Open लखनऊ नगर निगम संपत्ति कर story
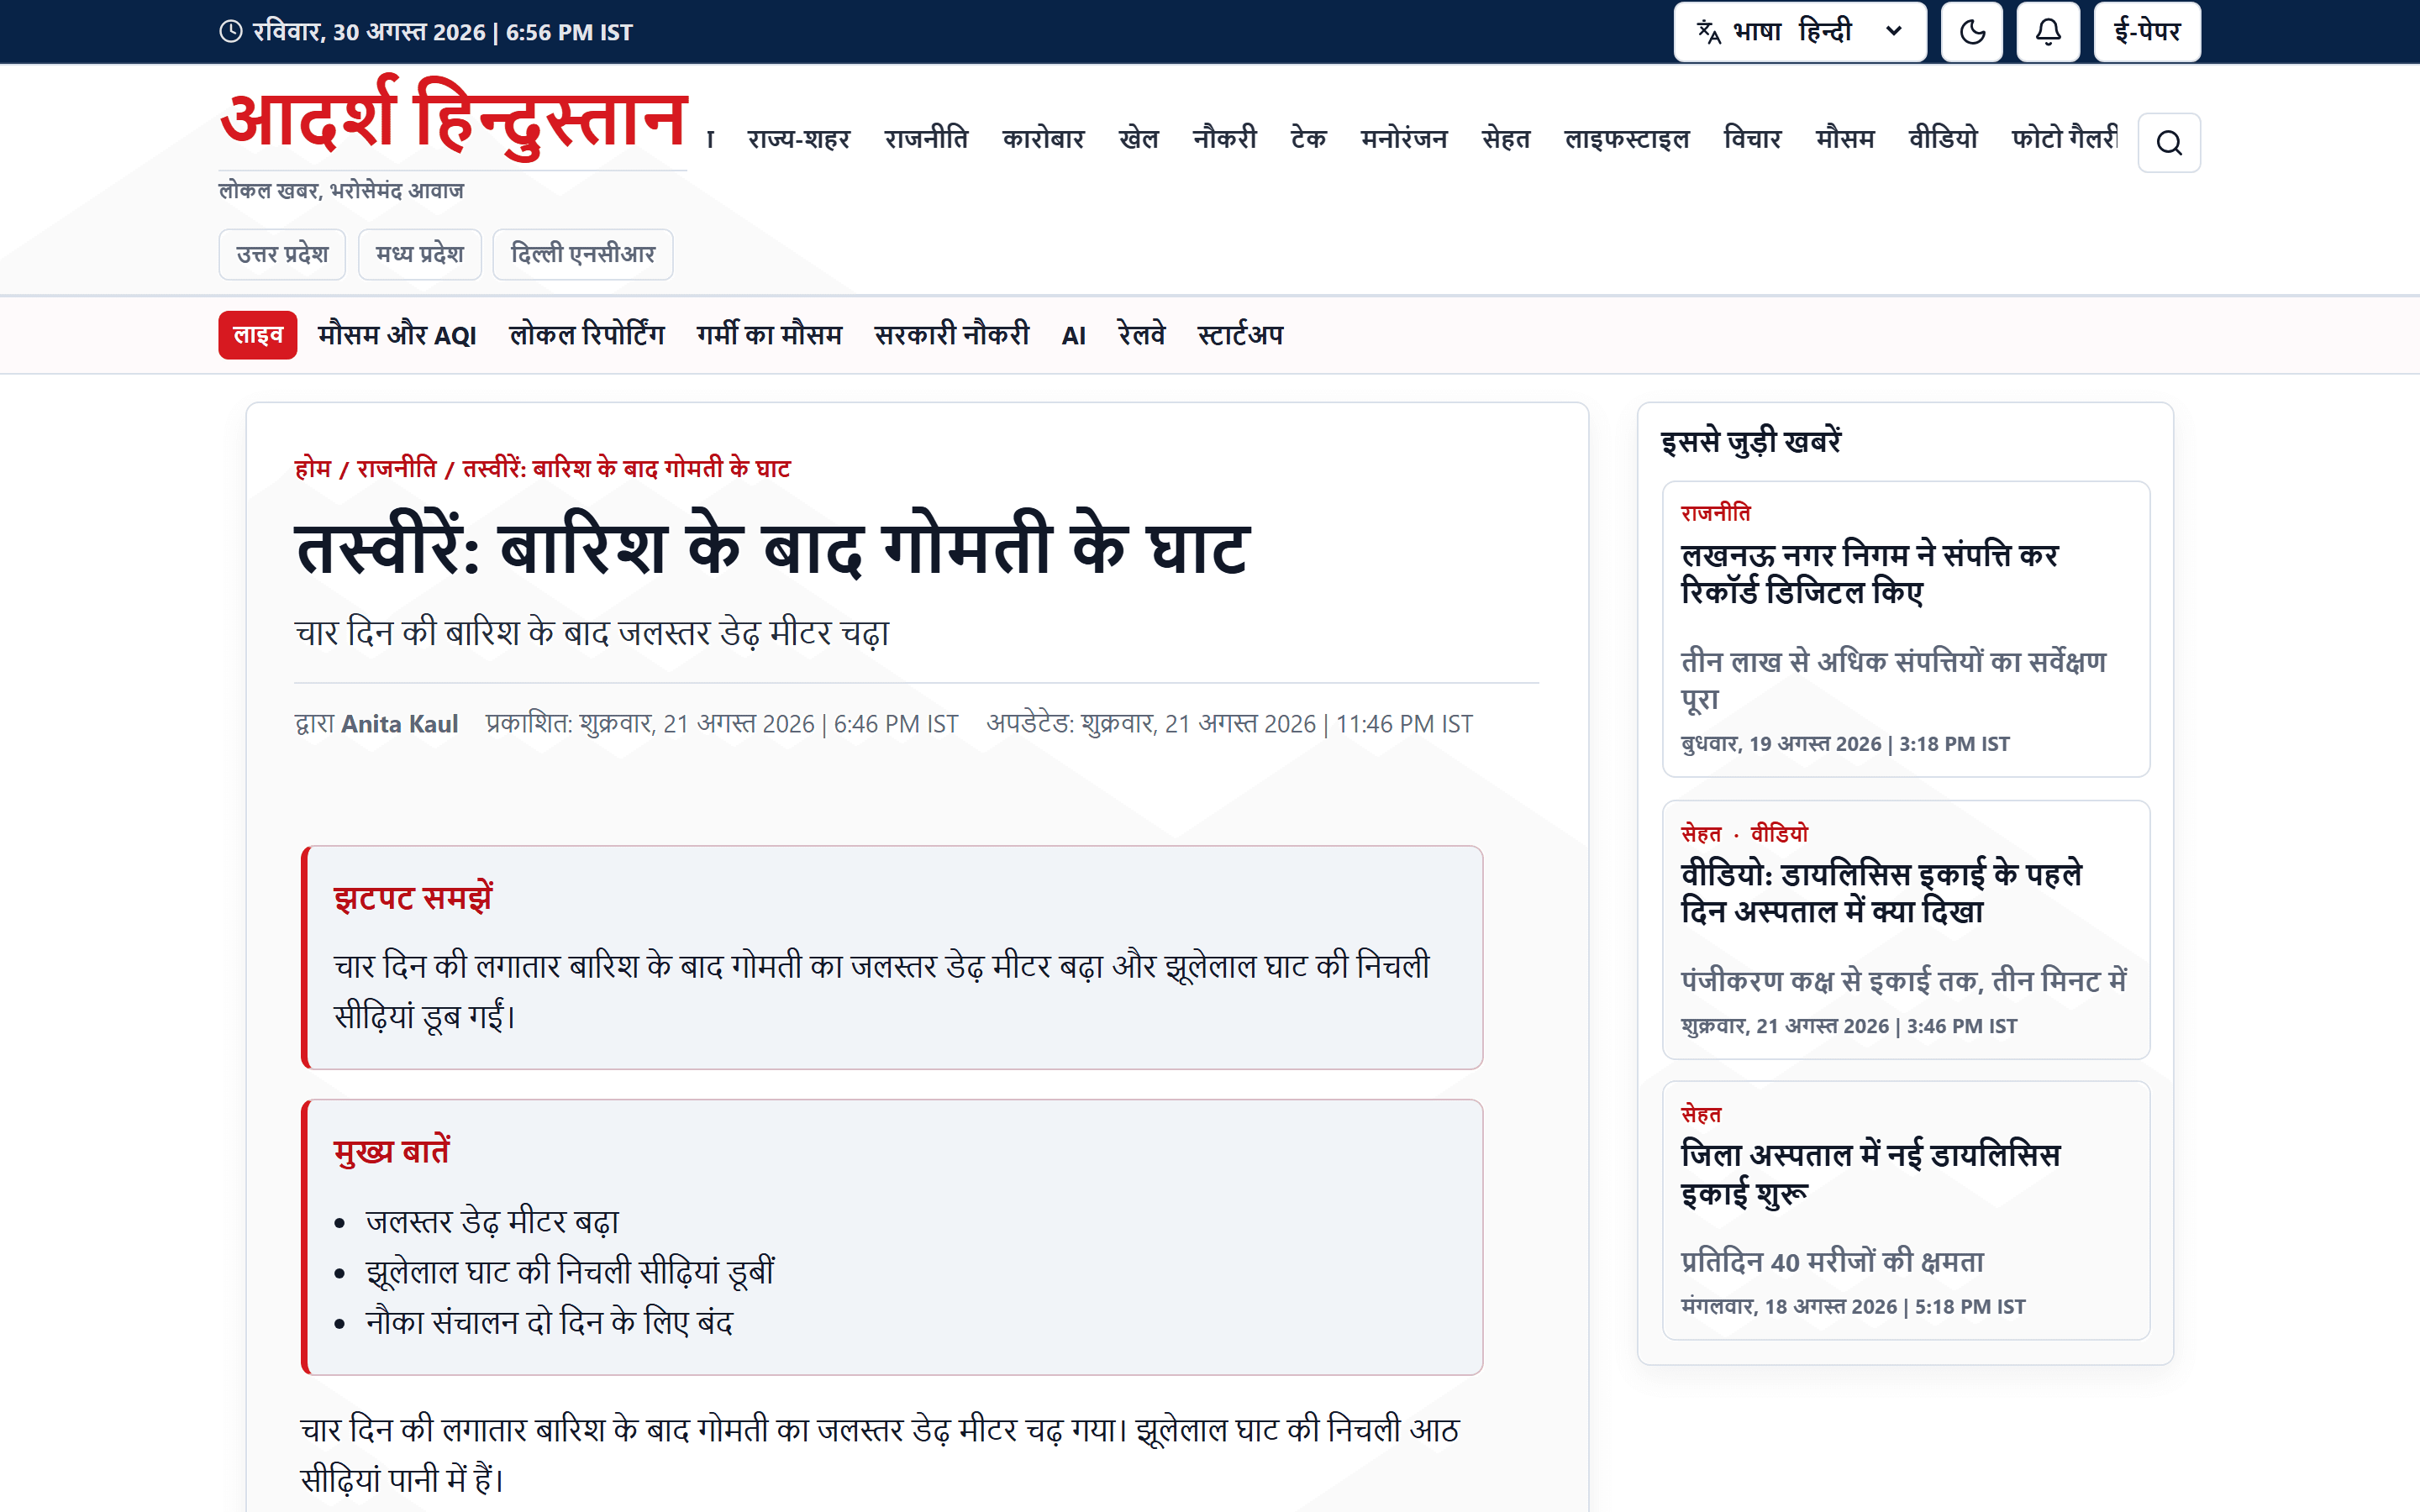The height and width of the screenshot is (1512, 2420). click(x=1870, y=574)
